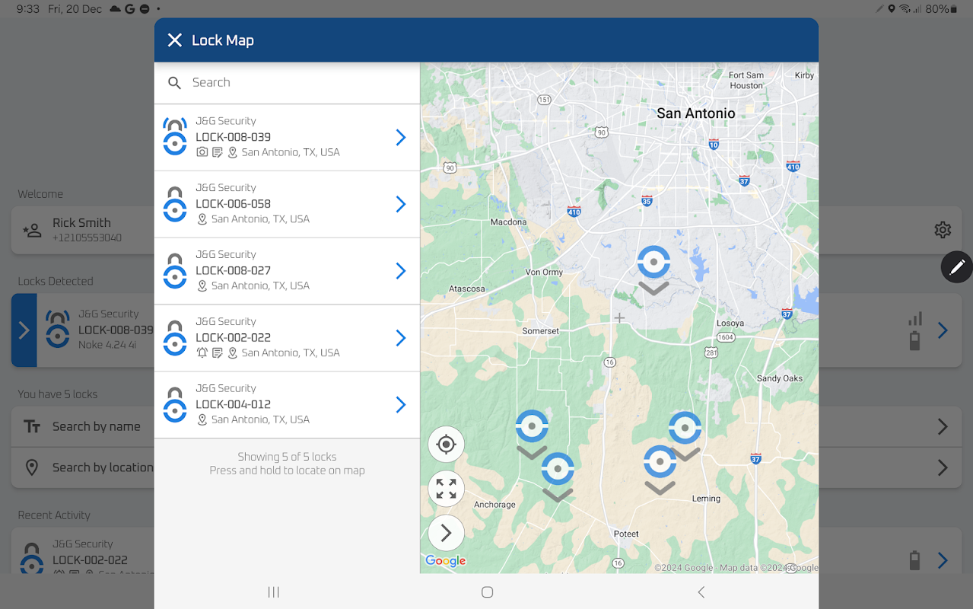The image size is (973, 609).
Task: Click the Google logo on the map
Action: [446, 561]
